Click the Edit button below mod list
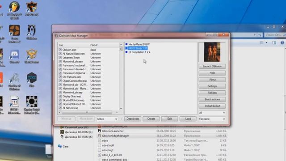 tap(169, 119)
